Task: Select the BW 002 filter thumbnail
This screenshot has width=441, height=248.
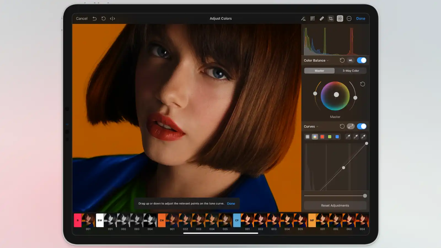Action: pos(123,220)
